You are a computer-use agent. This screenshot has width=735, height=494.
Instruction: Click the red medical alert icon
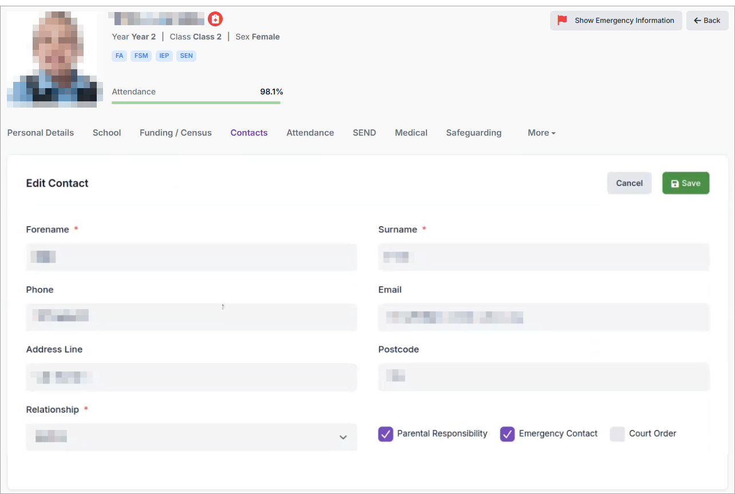coord(215,19)
